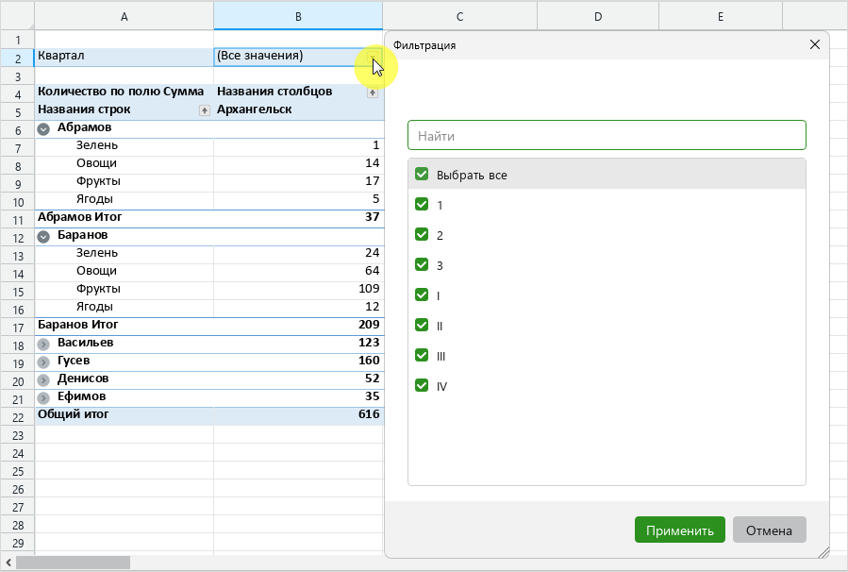Select 'Зелень' under Абрамов

(x=125, y=146)
